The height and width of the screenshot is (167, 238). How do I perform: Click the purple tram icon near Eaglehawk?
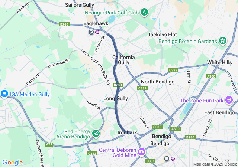tap(97, 32)
